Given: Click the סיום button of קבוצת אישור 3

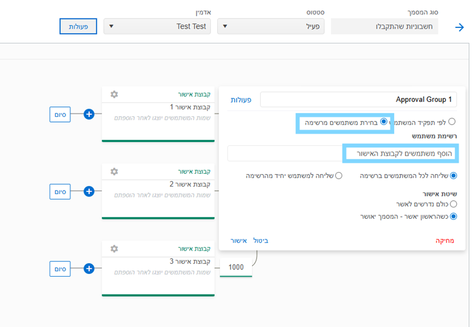Looking at the screenshot, I should (60, 269).
